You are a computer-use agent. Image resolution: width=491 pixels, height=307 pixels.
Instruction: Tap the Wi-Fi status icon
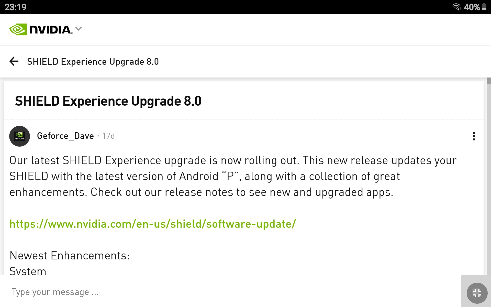pos(456,7)
